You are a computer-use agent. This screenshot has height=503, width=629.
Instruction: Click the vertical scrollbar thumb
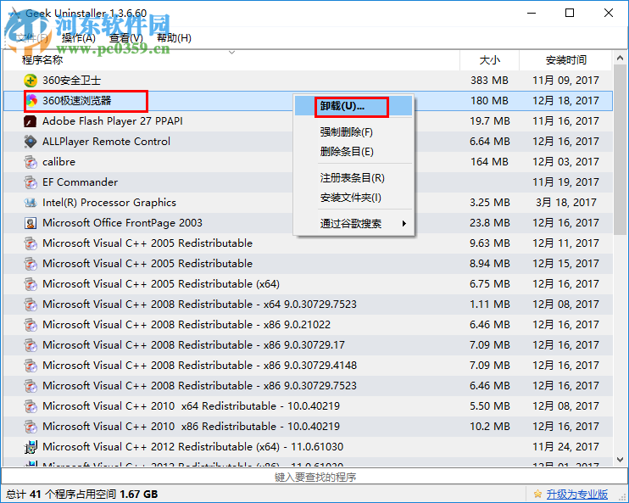tap(621, 150)
